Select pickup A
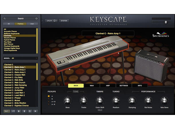This screenshot has width=175, height=129. 49,96
